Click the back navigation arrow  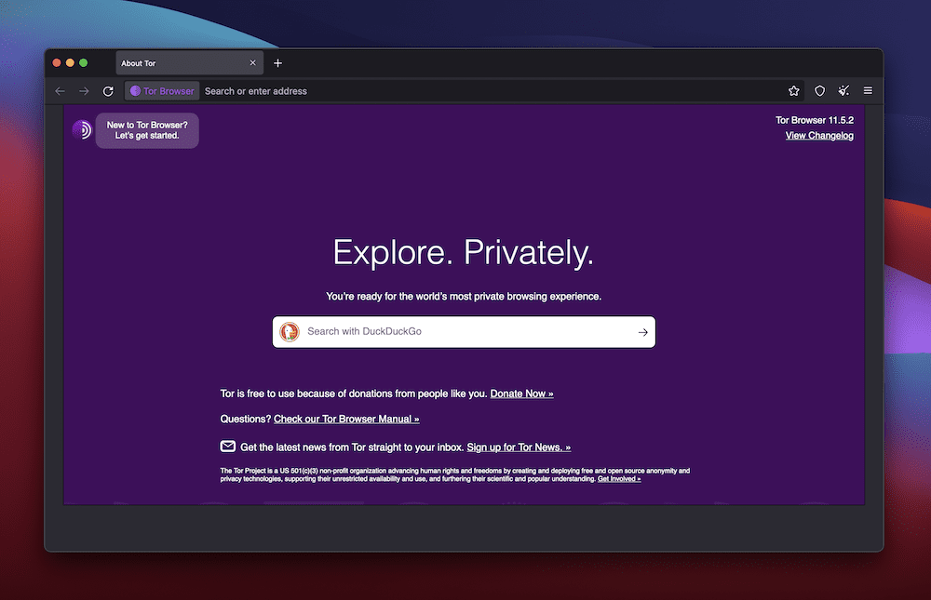click(x=60, y=90)
